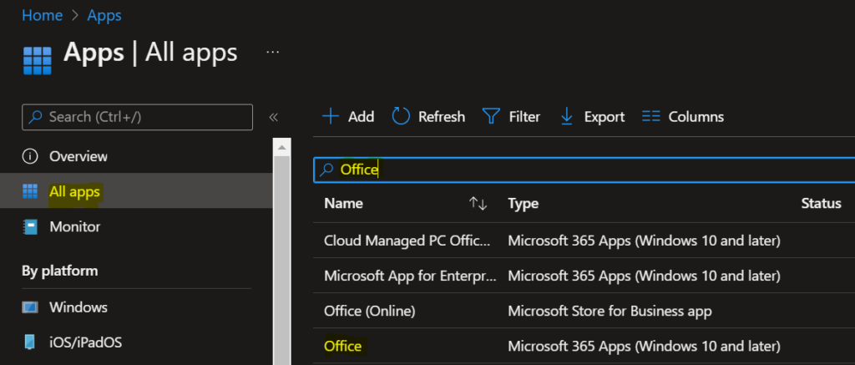The height and width of the screenshot is (365, 855).
Task: Click the sidebar search magnifier icon
Action: coord(35,117)
